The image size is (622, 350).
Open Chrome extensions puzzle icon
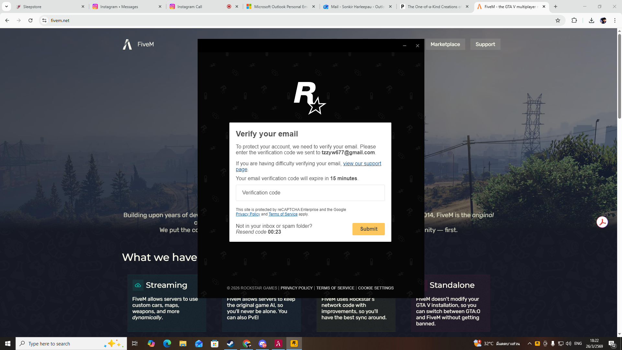click(x=574, y=20)
